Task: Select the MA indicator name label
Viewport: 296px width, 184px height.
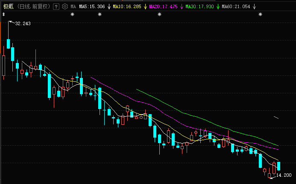Action: point(73,7)
